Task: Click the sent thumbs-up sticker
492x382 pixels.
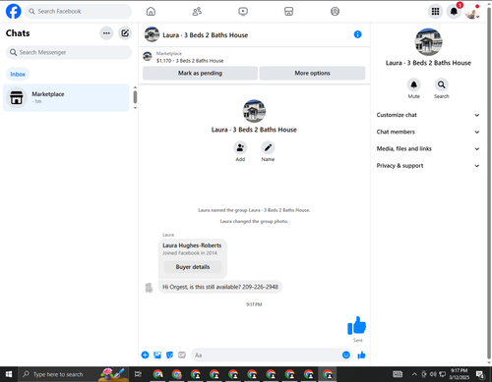Action: (x=356, y=326)
